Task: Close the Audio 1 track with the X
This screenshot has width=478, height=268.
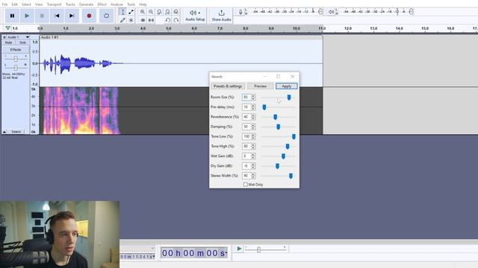Action: coord(4,37)
